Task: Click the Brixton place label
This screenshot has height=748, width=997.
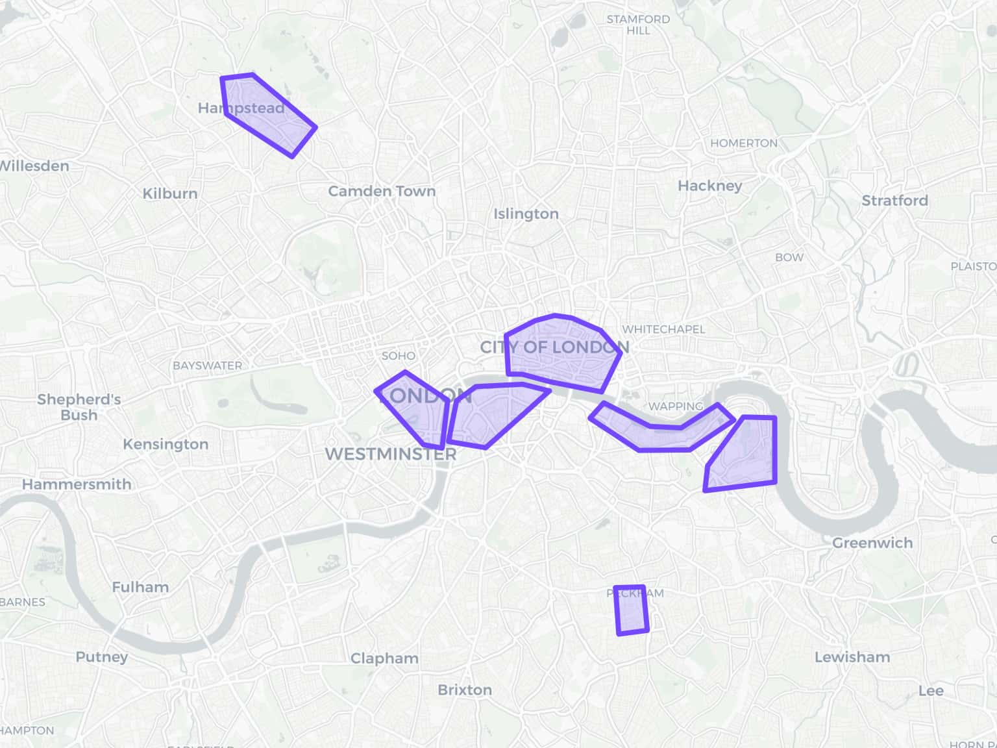Action: pyautogui.click(x=465, y=690)
